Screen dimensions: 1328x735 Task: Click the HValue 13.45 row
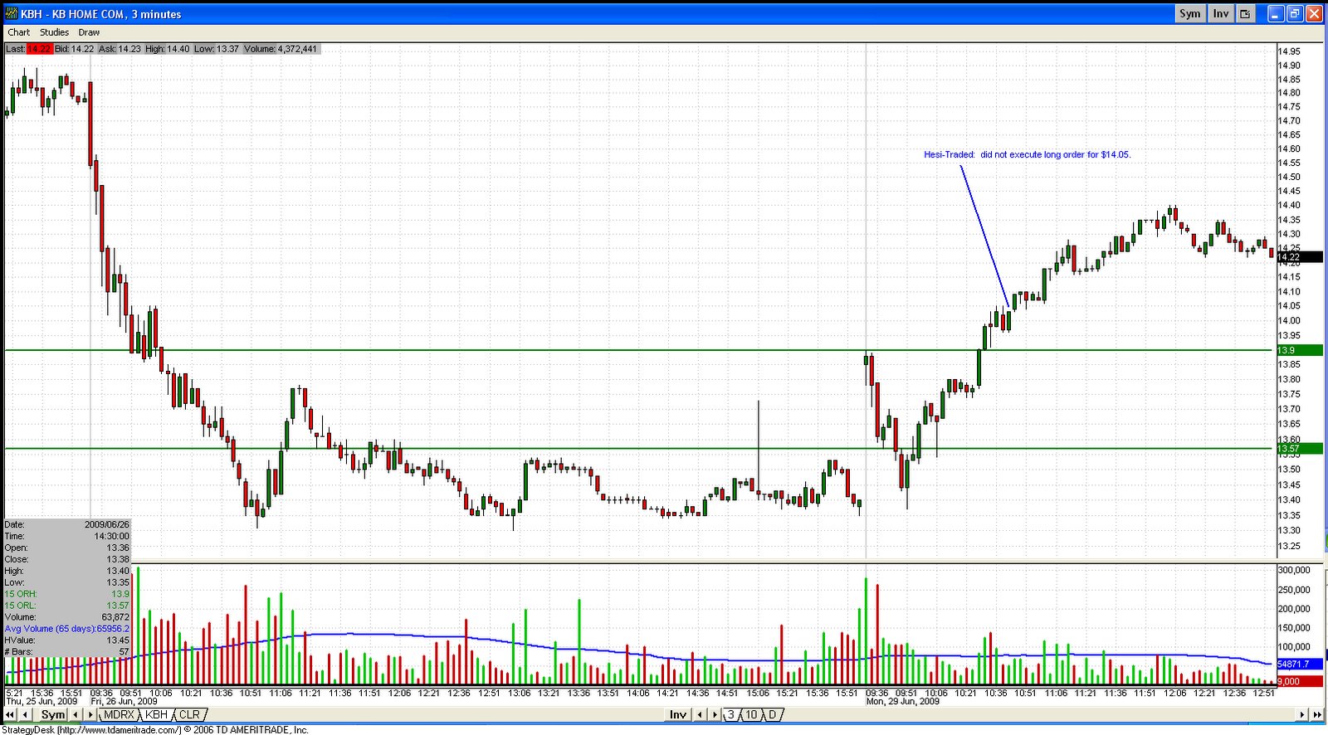pos(67,640)
